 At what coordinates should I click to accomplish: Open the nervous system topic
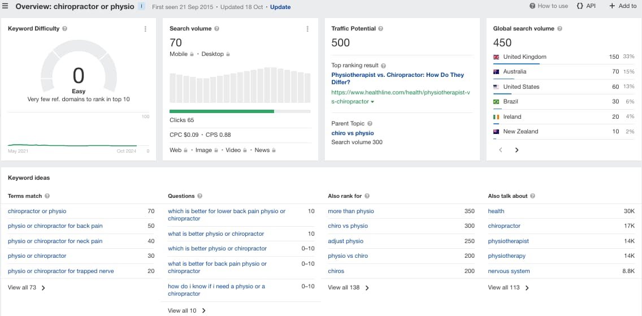coord(509,271)
